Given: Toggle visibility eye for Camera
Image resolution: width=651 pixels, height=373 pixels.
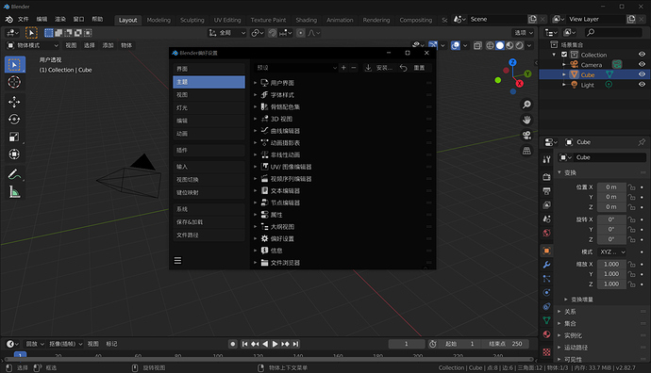Looking at the screenshot, I should pyautogui.click(x=642, y=64).
